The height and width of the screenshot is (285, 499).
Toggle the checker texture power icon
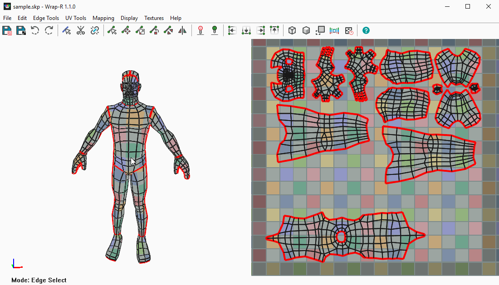349,30
